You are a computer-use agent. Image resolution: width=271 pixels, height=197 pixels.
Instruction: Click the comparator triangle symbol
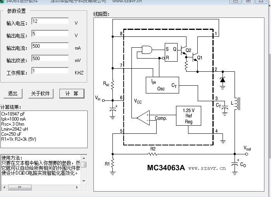tap(143, 118)
